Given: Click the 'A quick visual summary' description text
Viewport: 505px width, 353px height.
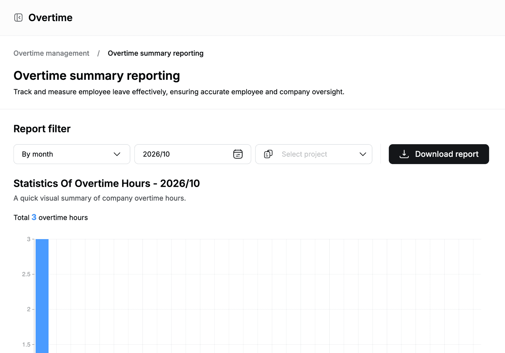Looking at the screenshot, I should 100,198.
